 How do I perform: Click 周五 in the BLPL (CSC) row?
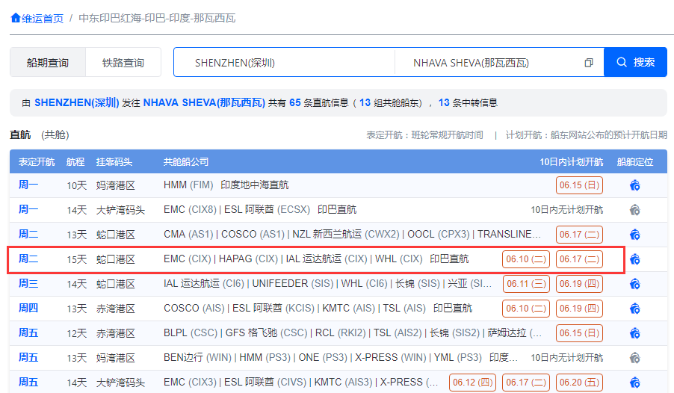click(28, 332)
